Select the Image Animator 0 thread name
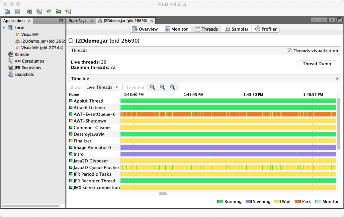The image size is (344, 217). (92, 147)
